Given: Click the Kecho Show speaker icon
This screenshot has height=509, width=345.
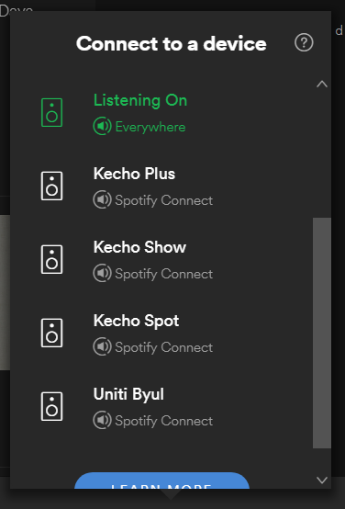Looking at the screenshot, I should point(52,259).
